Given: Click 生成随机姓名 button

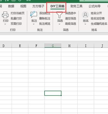Looking at the screenshot, I should (99, 24).
